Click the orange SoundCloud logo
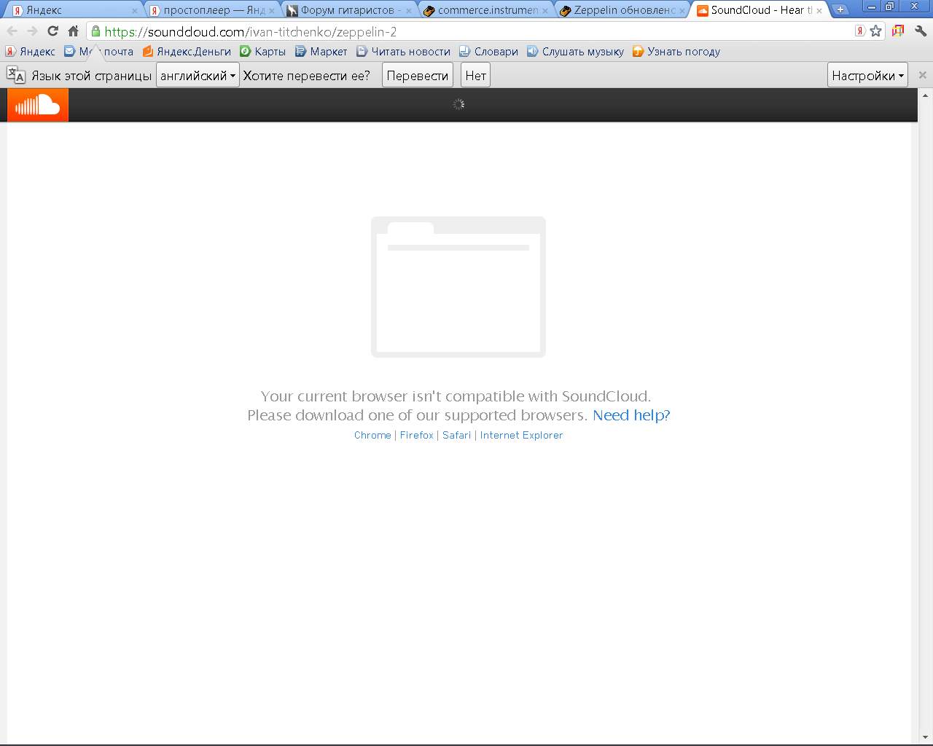 tap(38, 105)
